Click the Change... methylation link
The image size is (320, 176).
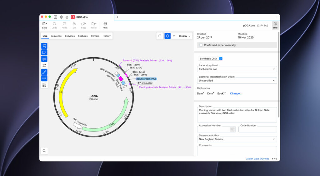pyautogui.click(x=236, y=93)
